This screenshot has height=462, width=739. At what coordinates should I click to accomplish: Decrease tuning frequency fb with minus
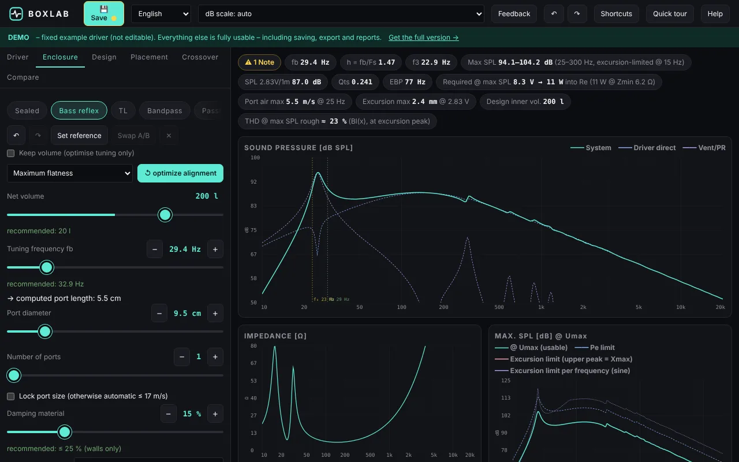pos(154,249)
